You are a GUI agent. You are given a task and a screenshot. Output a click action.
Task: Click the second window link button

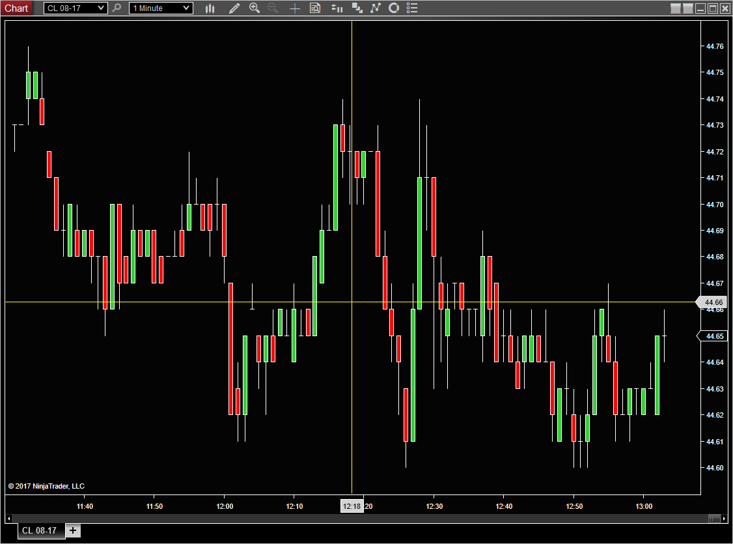pos(687,8)
